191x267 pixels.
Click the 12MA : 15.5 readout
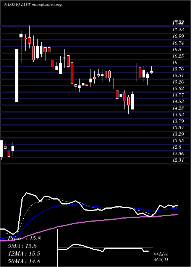point(24,253)
